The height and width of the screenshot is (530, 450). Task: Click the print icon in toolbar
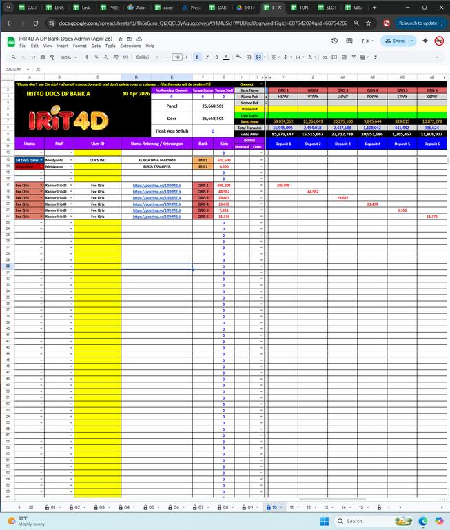point(43,57)
